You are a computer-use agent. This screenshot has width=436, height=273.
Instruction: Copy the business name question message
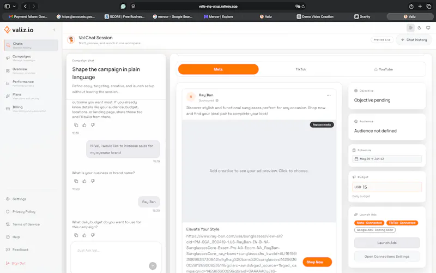76,181
